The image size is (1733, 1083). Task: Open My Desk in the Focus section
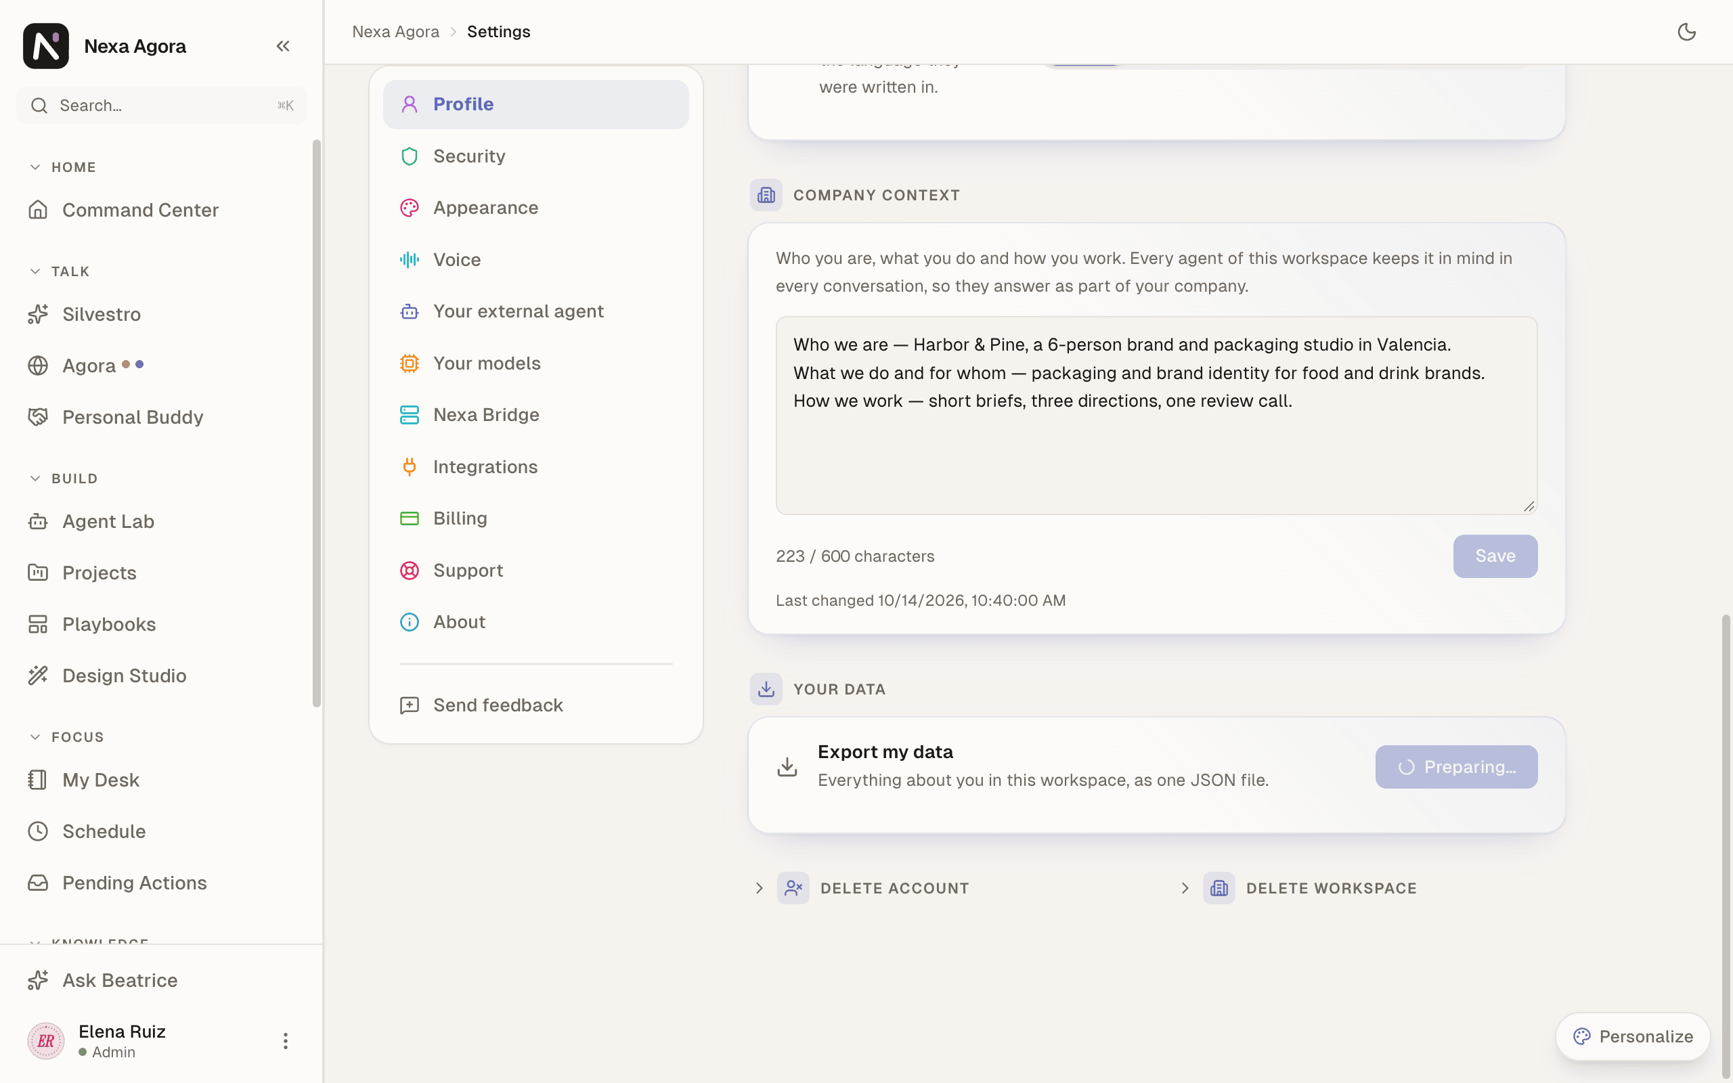(x=161, y=780)
